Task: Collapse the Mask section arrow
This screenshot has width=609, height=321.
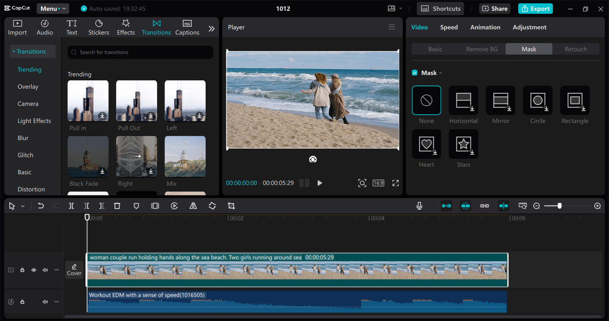Action: tap(441, 73)
